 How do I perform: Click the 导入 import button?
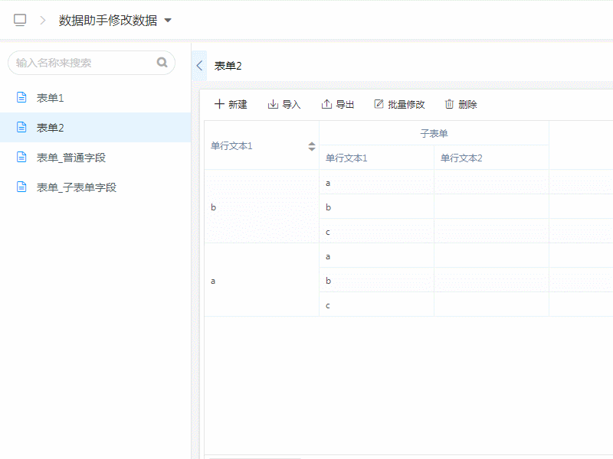click(x=284, y=104)
